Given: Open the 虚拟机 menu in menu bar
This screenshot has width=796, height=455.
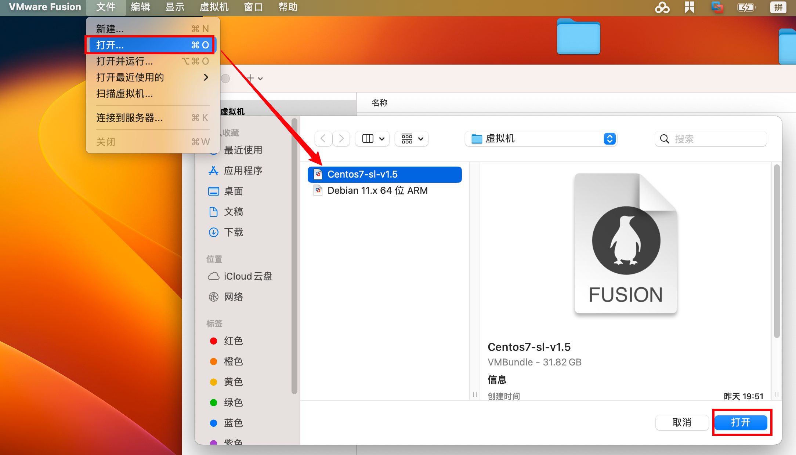Looking at the screenshot, I should pos(214,7).
